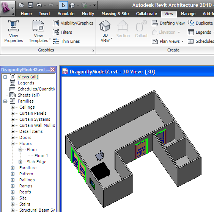
Task: Open the Manage ribbon tab
Action: (x=188, y=14)
